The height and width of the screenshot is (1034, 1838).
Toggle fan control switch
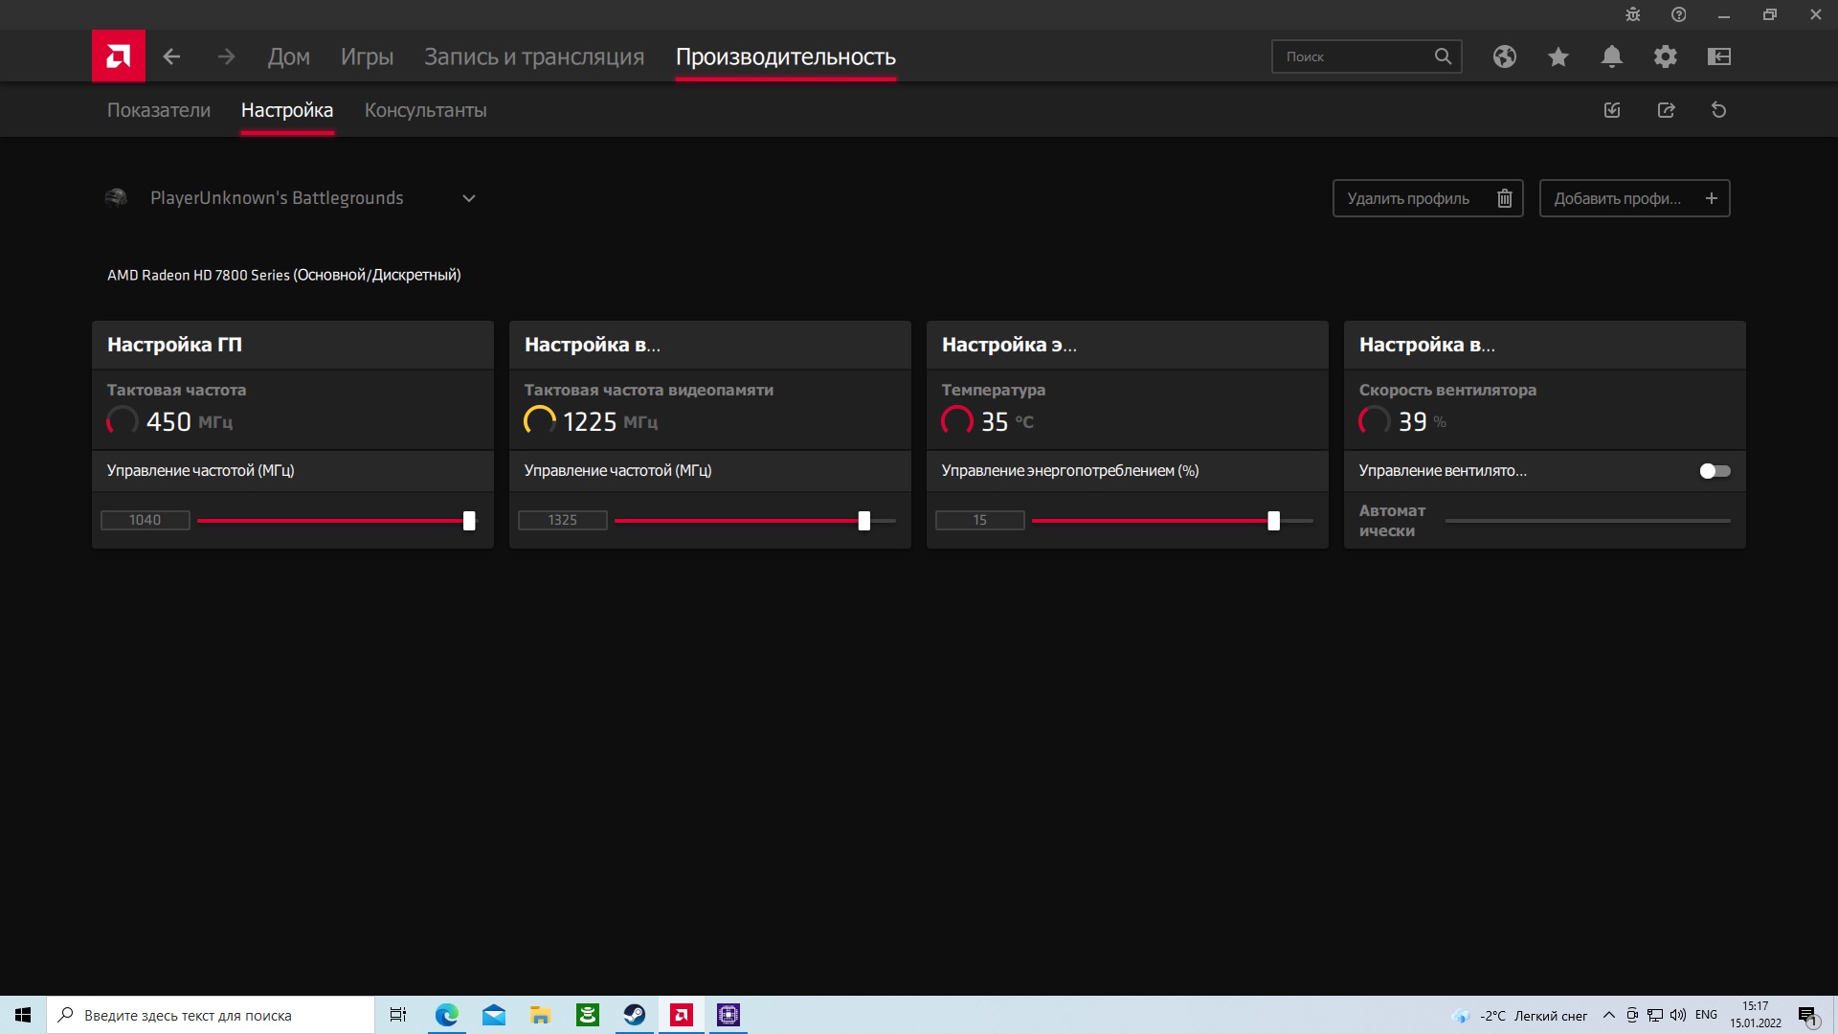[x=1714, y=471]
